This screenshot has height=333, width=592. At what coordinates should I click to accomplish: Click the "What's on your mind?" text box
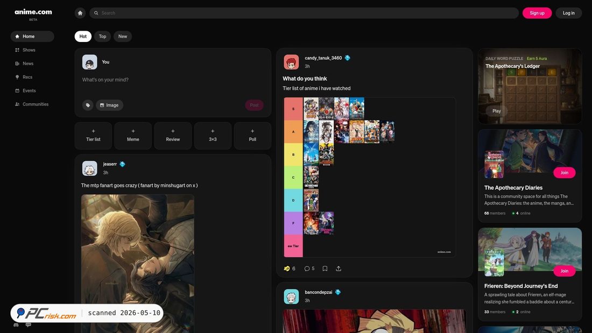tap(173, 80)
